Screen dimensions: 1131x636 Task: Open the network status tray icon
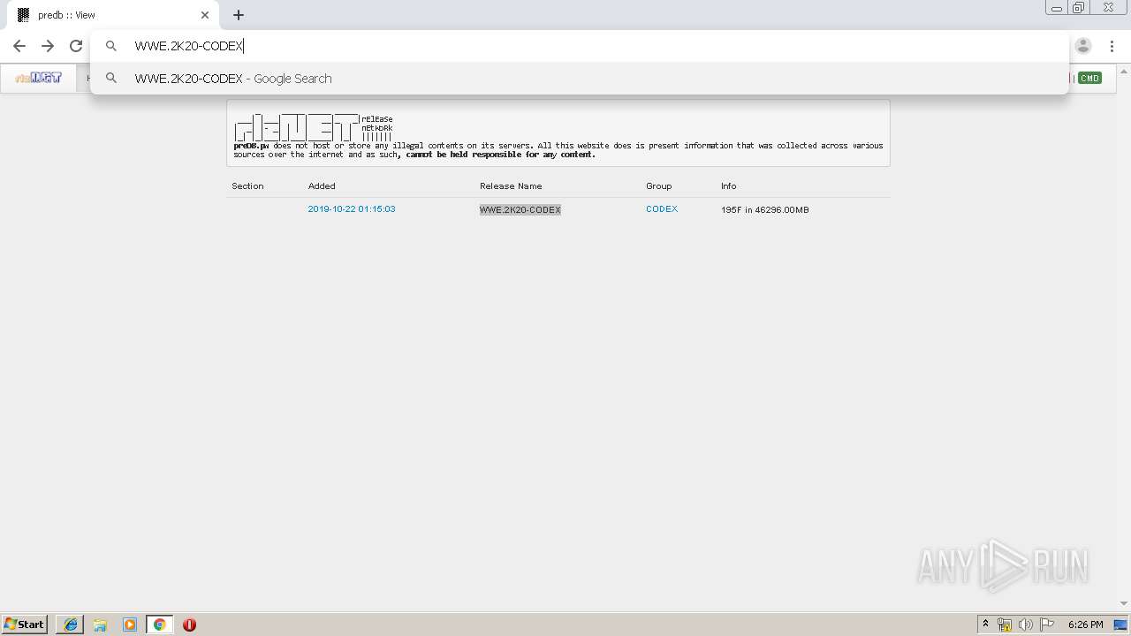click(1005, 625)
